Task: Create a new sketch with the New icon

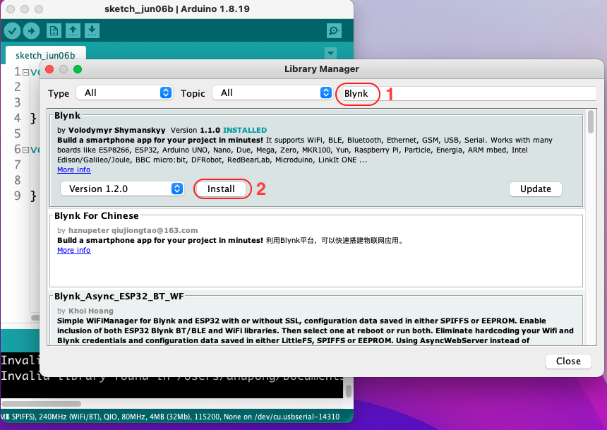Action: coord(54,31)
